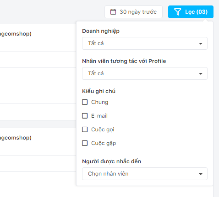Open the 30 ngày trước date range picker
The width and height of the screenshot is (219, 197).
[x=133, y=12]
